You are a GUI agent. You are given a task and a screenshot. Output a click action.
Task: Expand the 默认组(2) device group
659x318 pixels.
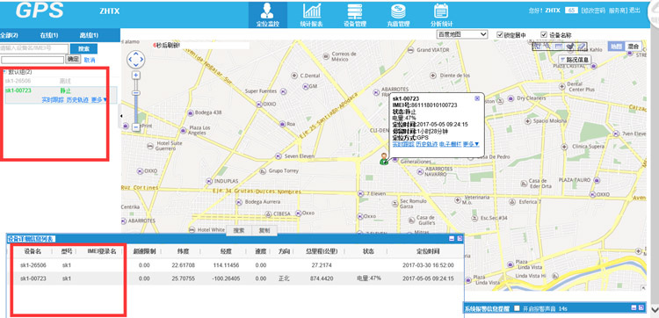click(4, 71)
